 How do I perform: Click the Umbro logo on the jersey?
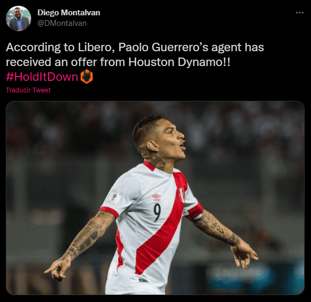coord(156,197)
